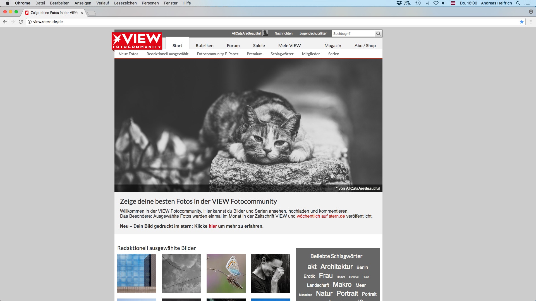Image resolution: width=536 pixels, height=301 pixels.
Task: Click the Dropbox menu bar icon
Action: (x=399, y=3)
